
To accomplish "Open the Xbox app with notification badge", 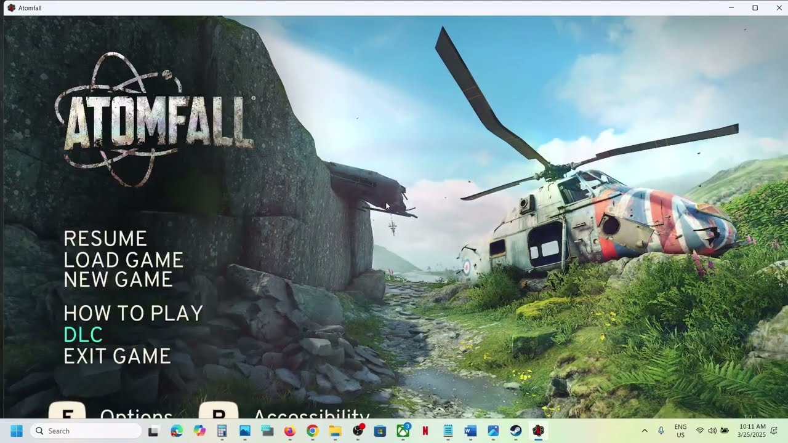I will tap(403, 431).
